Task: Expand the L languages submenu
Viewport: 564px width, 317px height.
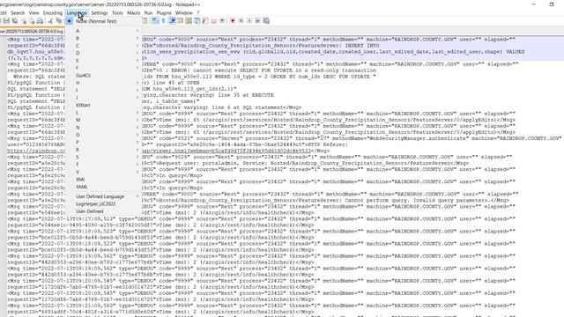Action: (x=104, y=113)
